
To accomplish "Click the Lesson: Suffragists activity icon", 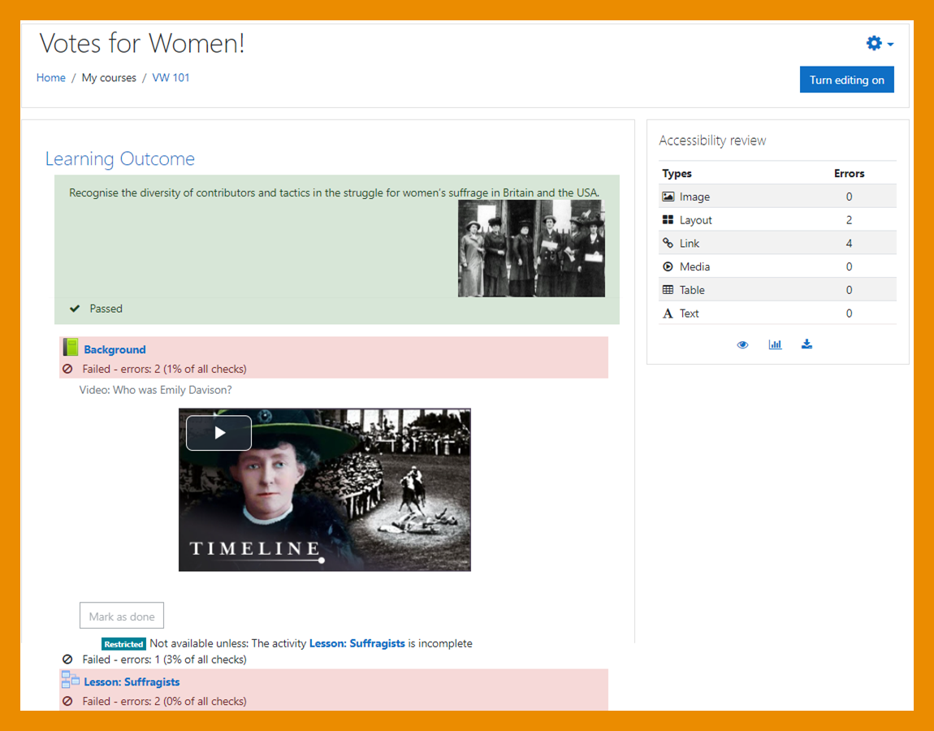I will (71, 681).
